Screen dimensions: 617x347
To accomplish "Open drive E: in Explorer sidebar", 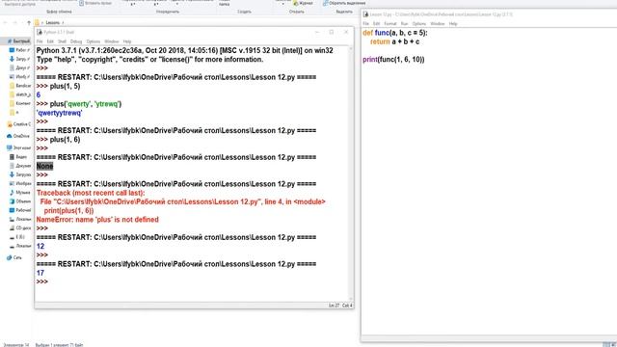I will 17,237.
